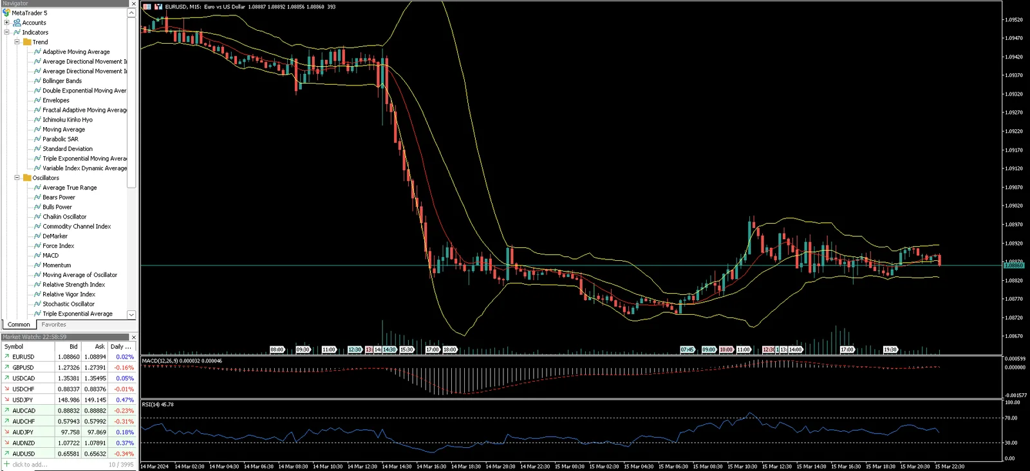Select the Chaikin Oscillator indicator
This screenshot has height=471, width=1030.
tap(64, 217)
